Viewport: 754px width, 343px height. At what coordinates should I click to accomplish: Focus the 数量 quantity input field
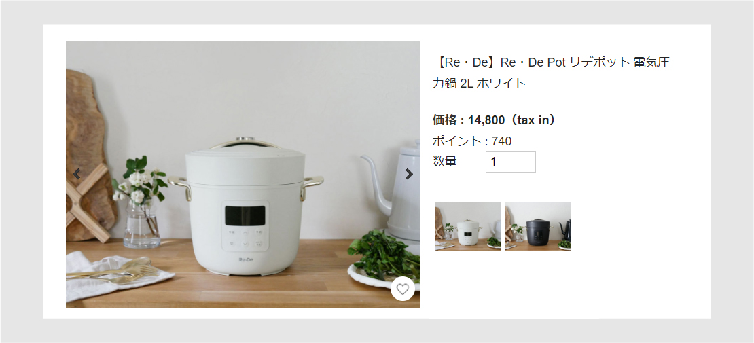(511, 162)
